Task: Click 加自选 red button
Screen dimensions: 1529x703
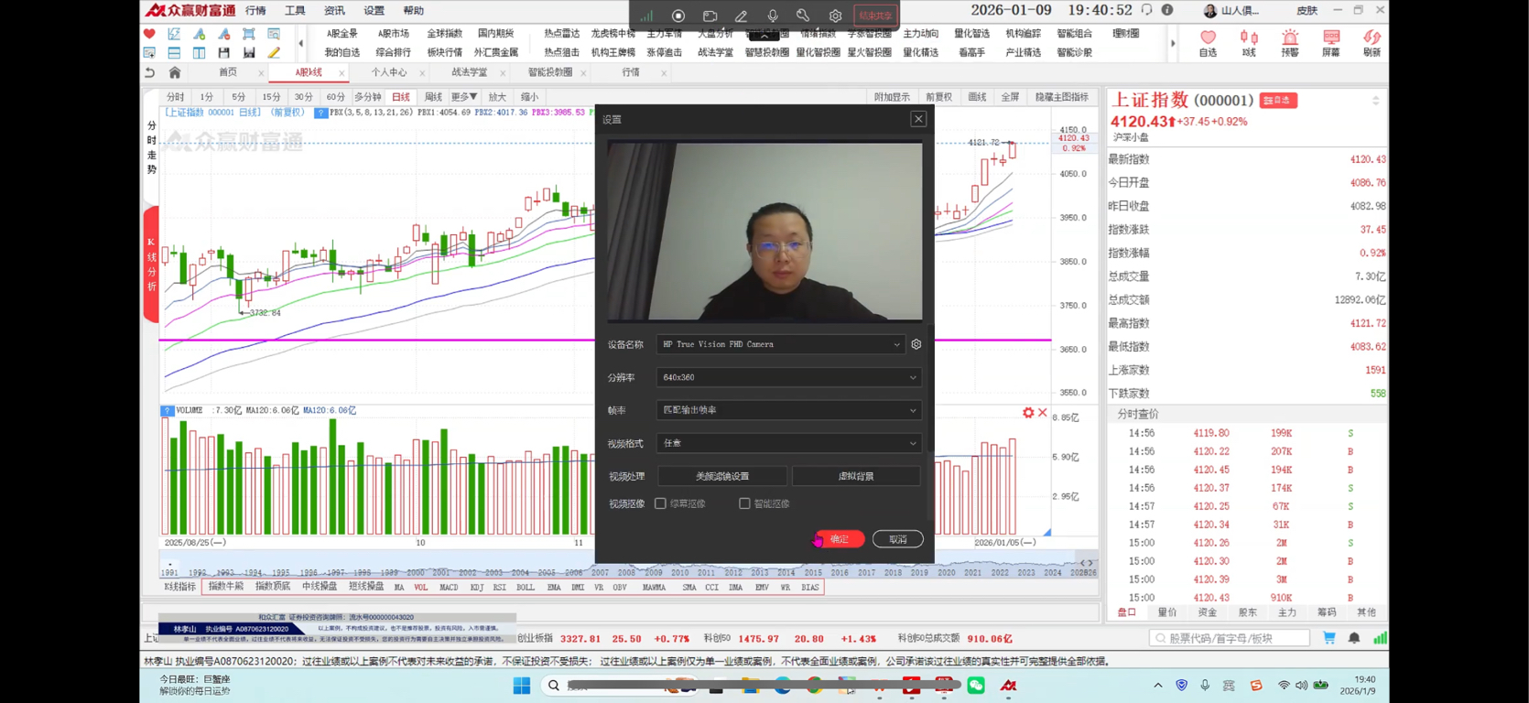Action: [1278, 100]
